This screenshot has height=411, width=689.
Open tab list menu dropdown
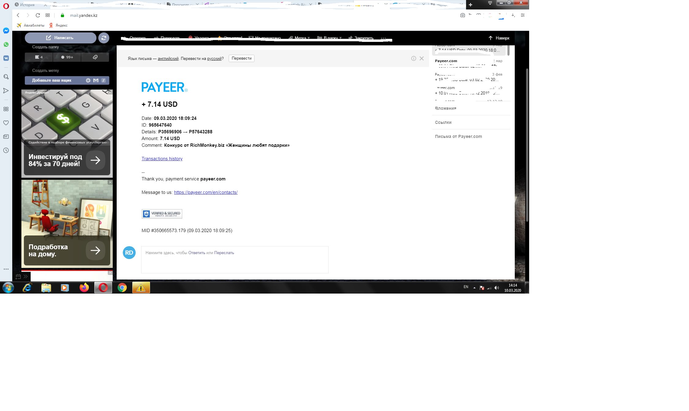pos(490,3)
